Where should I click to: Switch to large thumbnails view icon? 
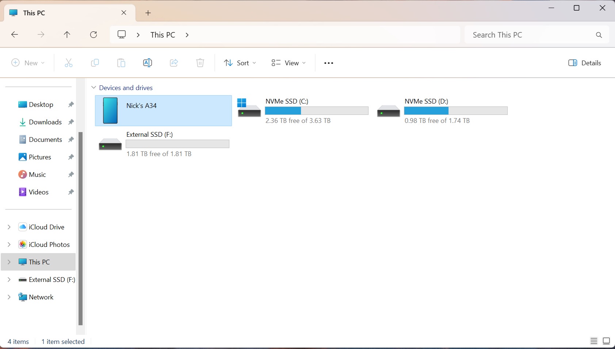pyautogui.click(x=606, y=341)
